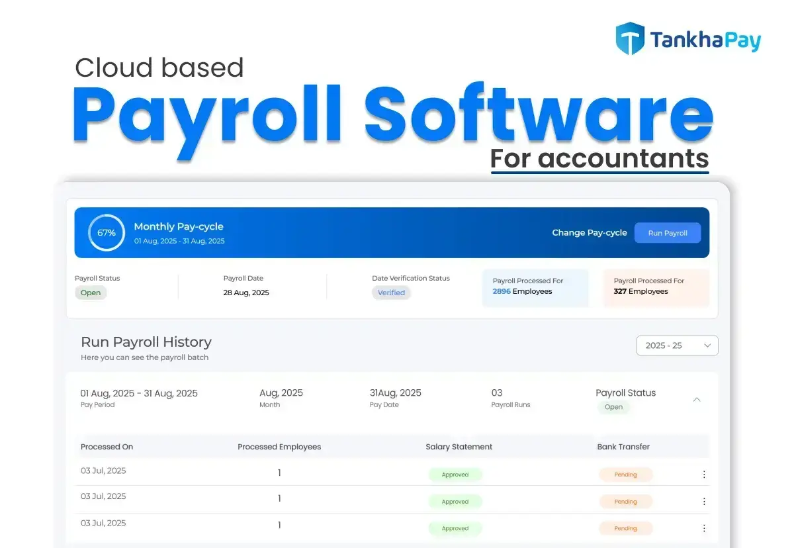
Task: Click the Open status badge in the batch row
Action: (614, 407)
